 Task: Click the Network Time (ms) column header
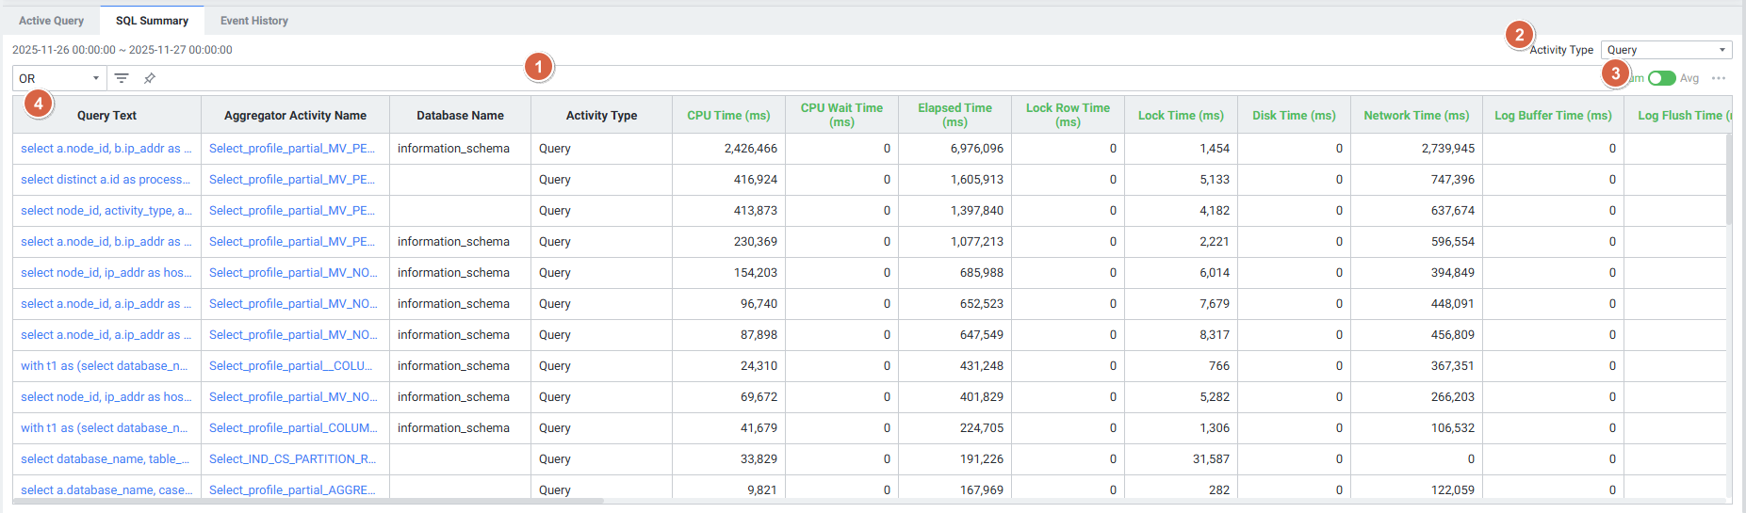(1416, 116)
